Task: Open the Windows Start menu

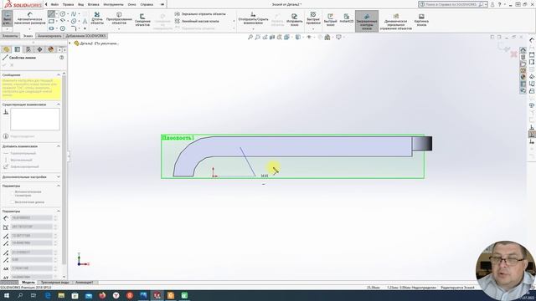Action: pyautogui.click(x=7, y=295)
